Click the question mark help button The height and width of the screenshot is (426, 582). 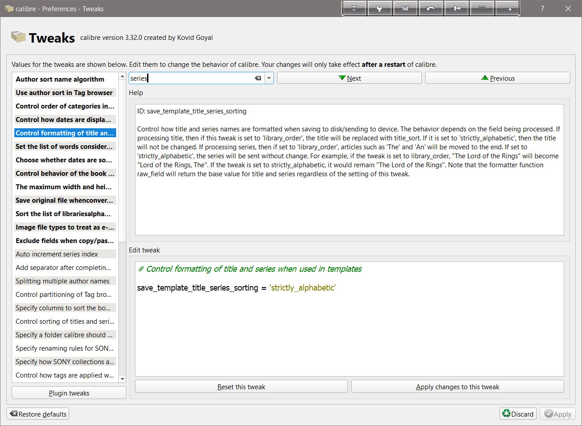(x=543, y=9)
